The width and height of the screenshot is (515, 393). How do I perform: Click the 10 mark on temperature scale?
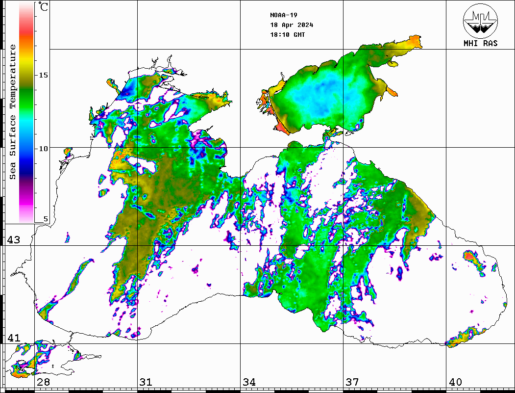click(x=43, y=149)
